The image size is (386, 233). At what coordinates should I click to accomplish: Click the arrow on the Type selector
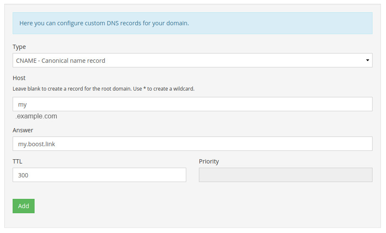tap(367, 60)
